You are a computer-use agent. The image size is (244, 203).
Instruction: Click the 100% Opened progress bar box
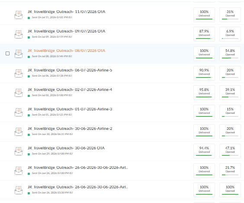click(x=230, y=190)
